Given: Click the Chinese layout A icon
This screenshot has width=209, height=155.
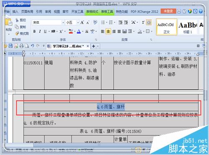Looking at the screenshot, I should [x=133, y=23].
